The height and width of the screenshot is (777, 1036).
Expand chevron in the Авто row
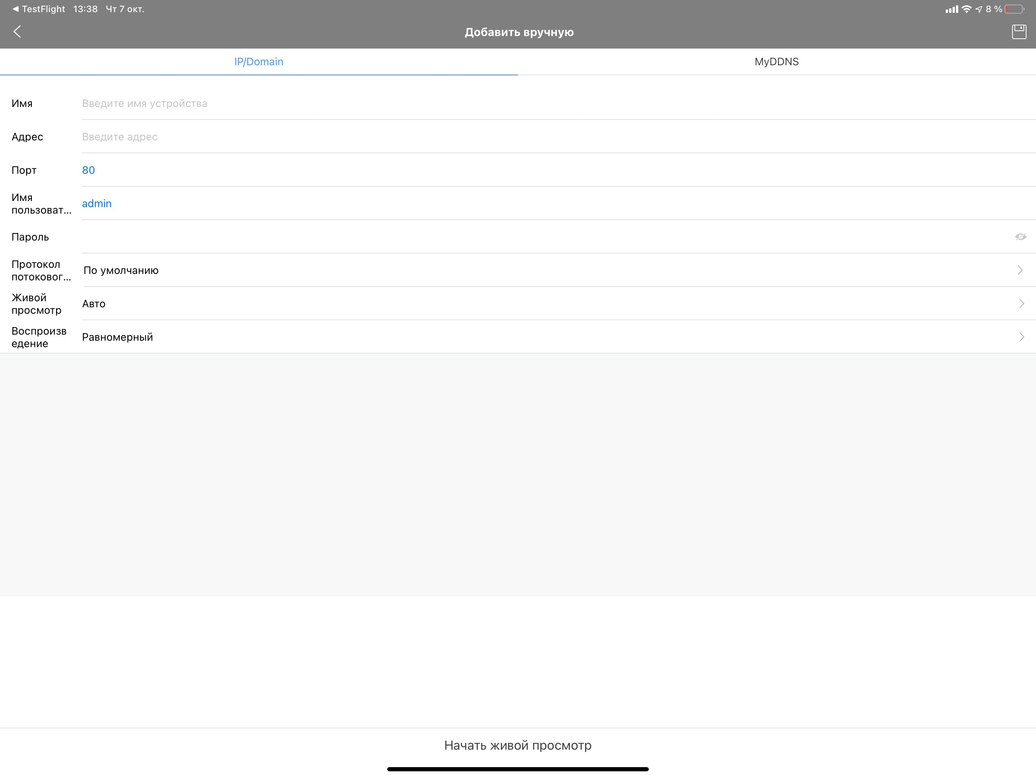1022,304
